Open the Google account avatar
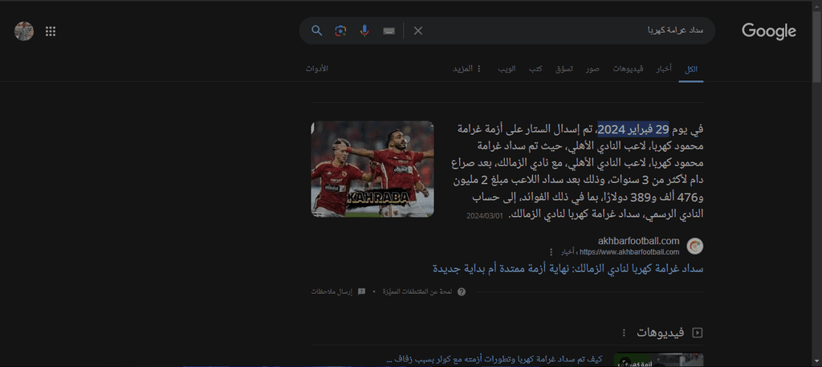822x367 pixels. click(24, 31)
